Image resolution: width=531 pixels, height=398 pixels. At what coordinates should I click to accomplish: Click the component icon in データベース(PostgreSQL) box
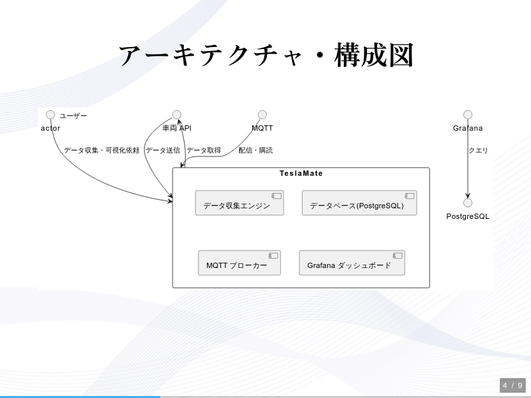pyautogui.click(x=410, y=196)
